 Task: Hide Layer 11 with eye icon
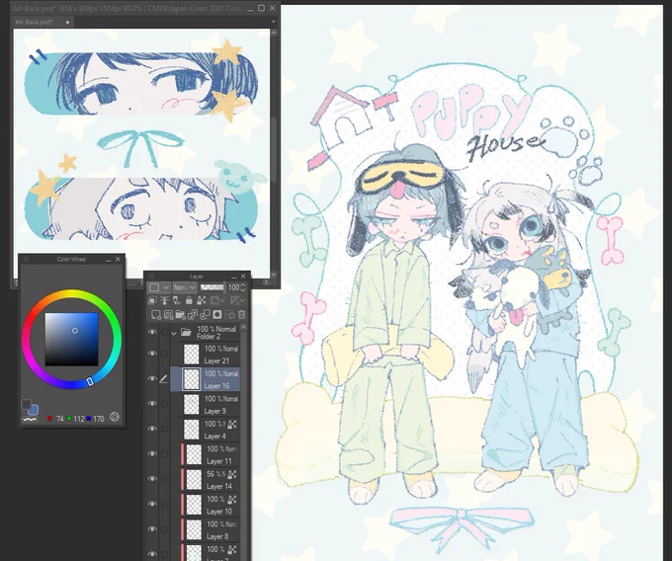[x=152, y=454]
